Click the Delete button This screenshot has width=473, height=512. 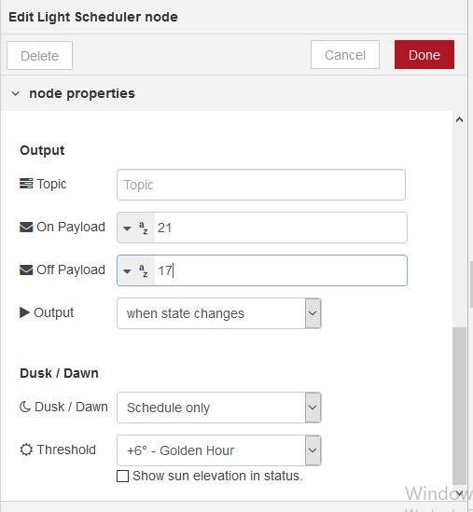(39, 56)
